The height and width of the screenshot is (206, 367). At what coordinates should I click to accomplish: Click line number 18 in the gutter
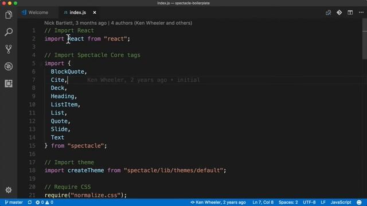pyautogui.click(x=32, y=171)
